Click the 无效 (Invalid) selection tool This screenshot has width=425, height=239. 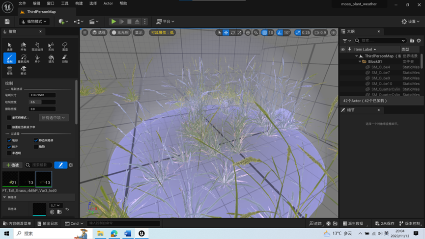(51, 46)
